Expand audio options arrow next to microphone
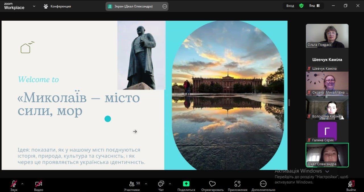364x192 pixels. (22, 184)
